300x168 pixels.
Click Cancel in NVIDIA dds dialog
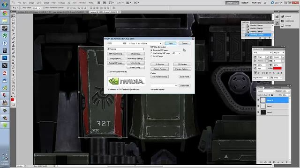[x=184, y=43]
